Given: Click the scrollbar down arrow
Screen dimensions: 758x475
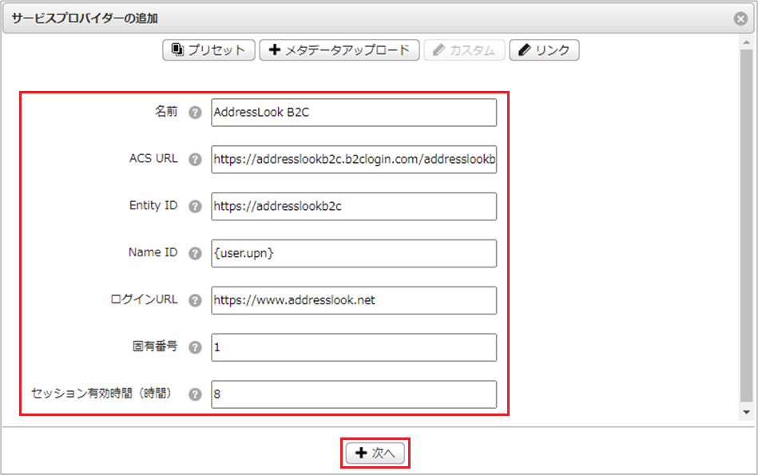Looking at the screenshot, I should point(746,412).
